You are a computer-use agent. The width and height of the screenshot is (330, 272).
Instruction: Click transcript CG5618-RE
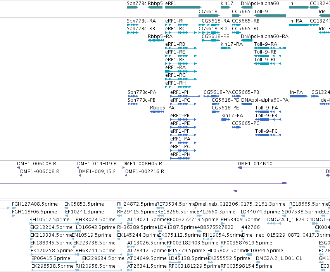click(x=215, y=36)
